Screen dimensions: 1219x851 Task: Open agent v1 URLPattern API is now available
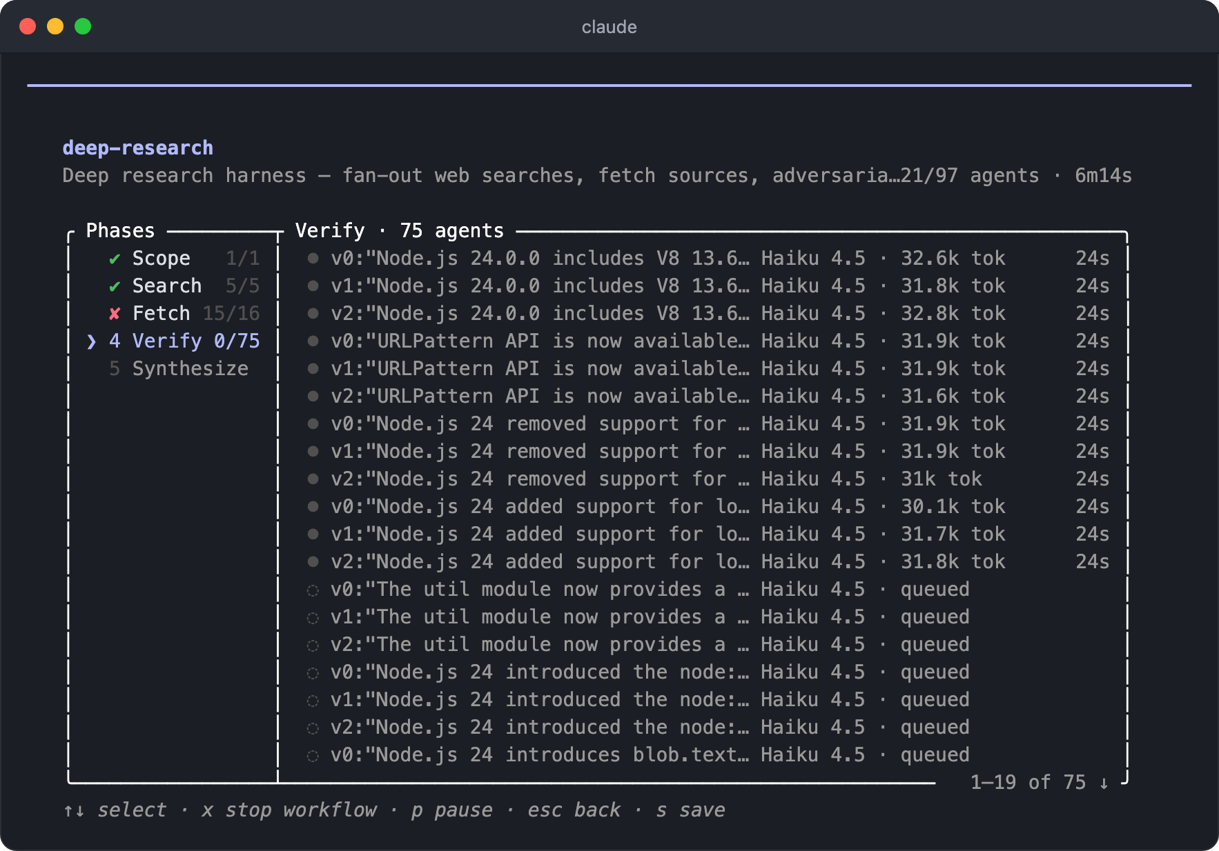coord(708,368)
